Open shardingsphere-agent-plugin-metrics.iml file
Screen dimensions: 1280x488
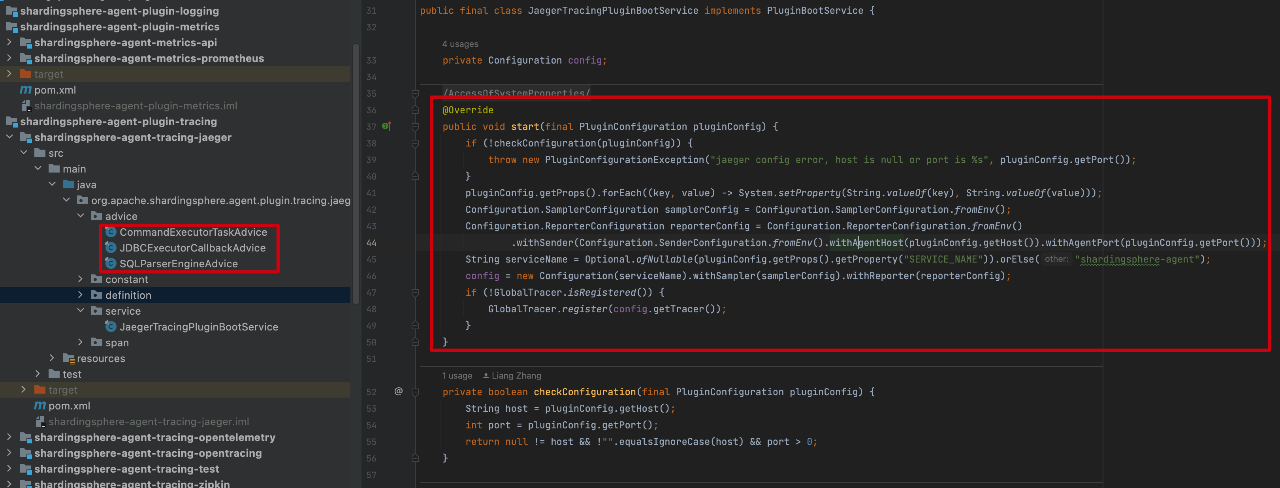pyautogui.click(x=136, y=106)
